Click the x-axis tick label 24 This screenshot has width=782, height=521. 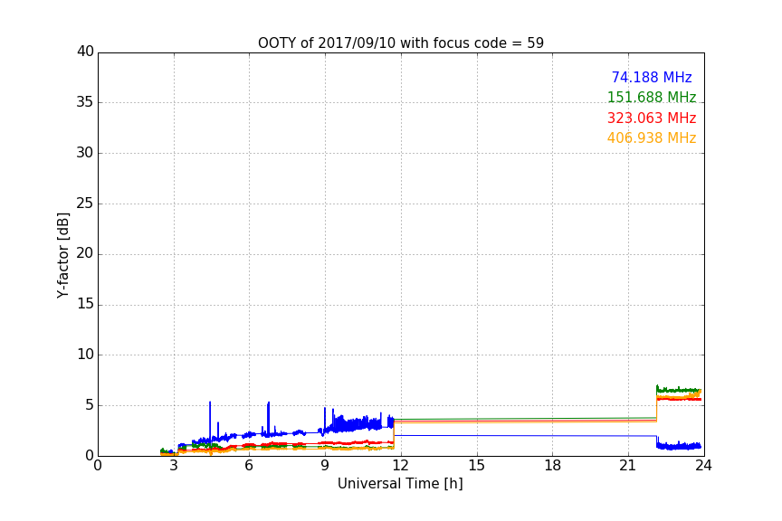click(x=703, y=466)
